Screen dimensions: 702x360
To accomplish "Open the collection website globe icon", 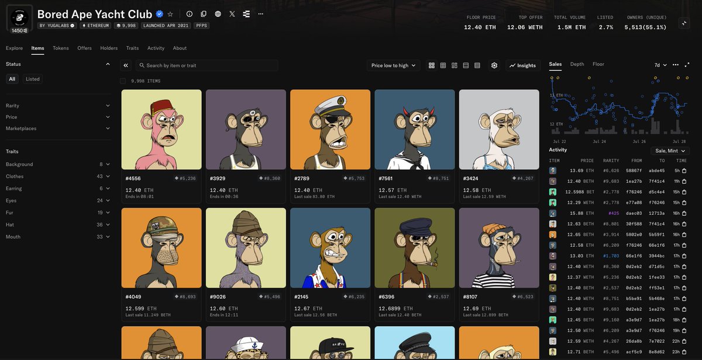I will coord(218,13).
